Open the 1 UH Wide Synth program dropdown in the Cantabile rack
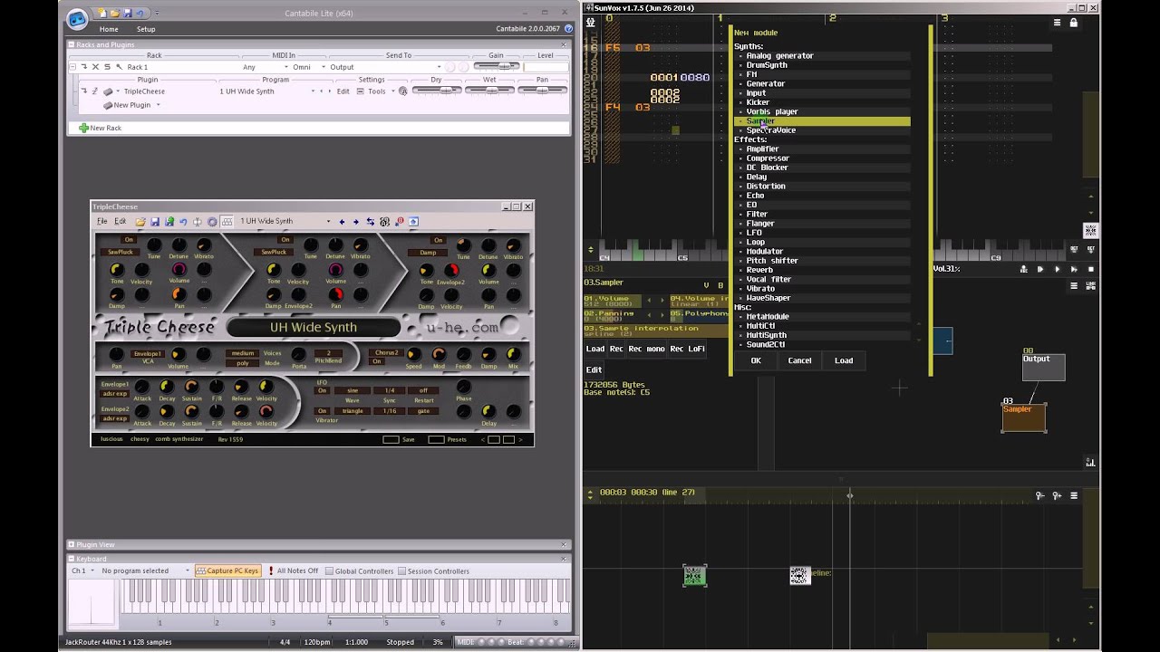The width and height of the screenshot is (1160, 652). [x=267, y=91]
